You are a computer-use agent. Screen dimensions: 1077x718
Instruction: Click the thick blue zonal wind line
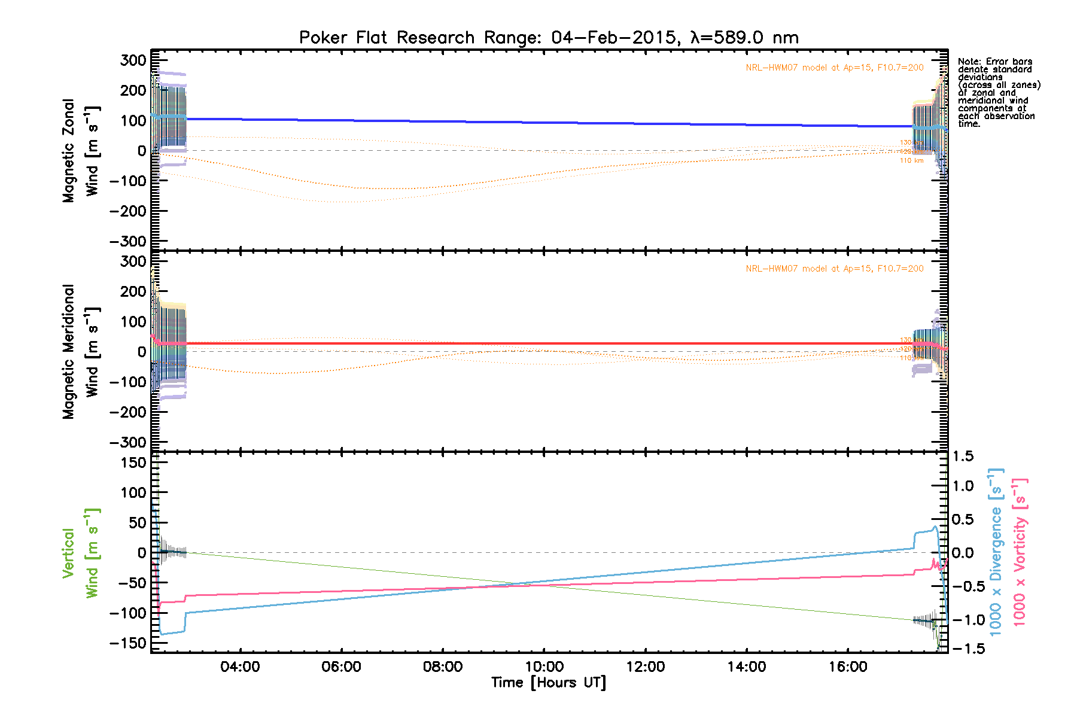(x=538, y=122)
